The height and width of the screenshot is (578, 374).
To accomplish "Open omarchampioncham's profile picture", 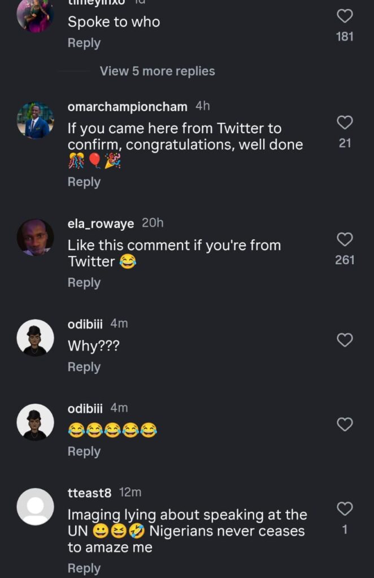I will click(35, 120).
